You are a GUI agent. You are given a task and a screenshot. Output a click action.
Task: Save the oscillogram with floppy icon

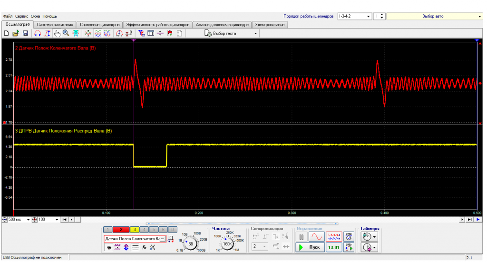pyautogui.click(x=26, y=33)
